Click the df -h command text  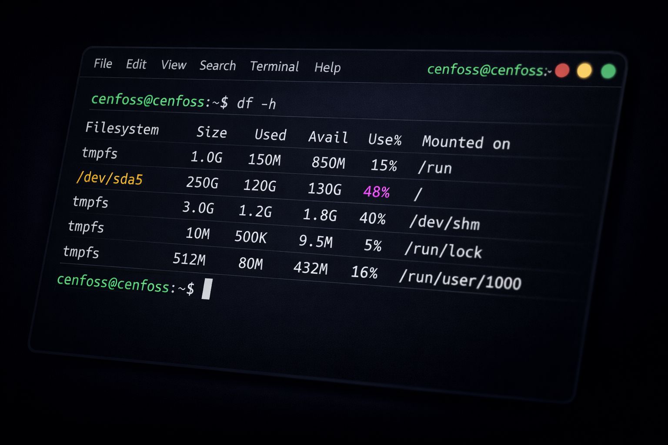coord(257,104)
